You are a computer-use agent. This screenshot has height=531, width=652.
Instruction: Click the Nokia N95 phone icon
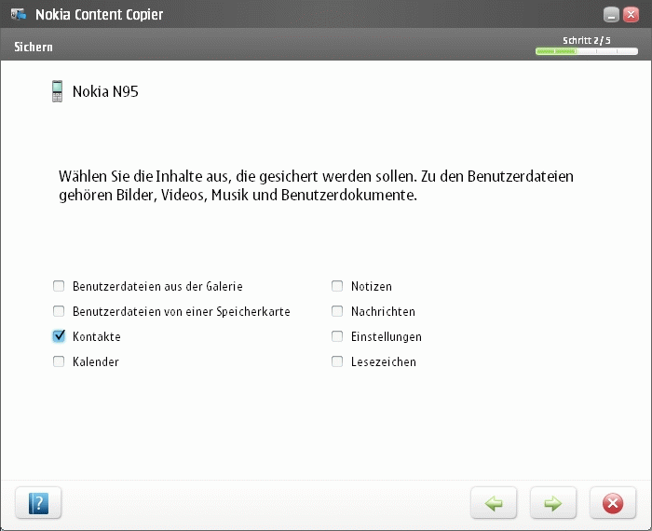(58, 91)
